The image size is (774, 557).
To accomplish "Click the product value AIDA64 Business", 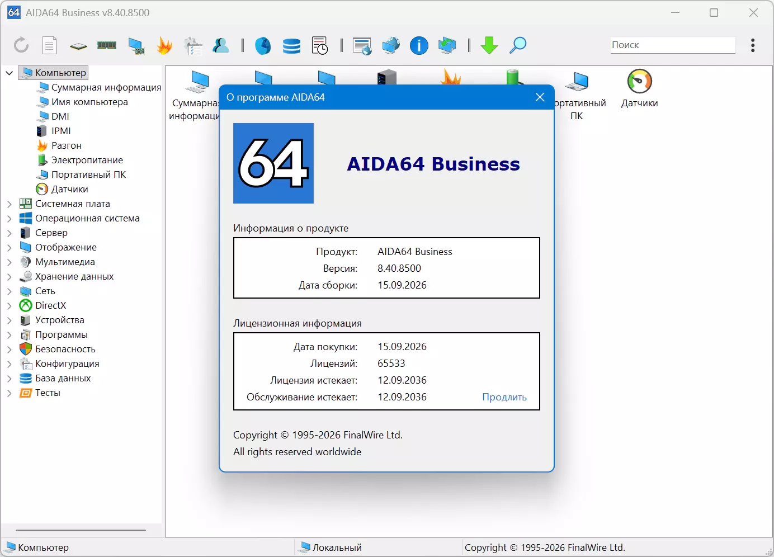I will click(415, 252).
